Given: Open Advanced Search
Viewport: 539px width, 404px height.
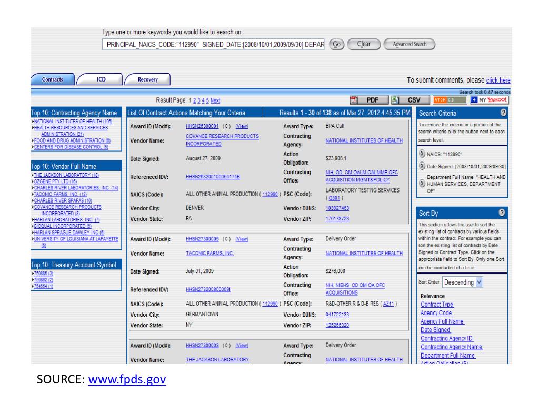Looking at the screenshot, I should pyautogui.click(x=410, y=44).
